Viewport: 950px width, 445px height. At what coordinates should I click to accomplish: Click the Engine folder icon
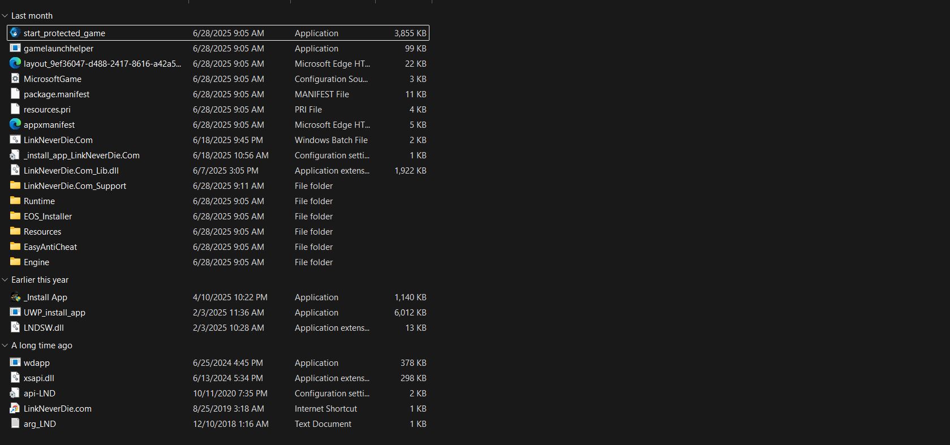click(15, 262)
